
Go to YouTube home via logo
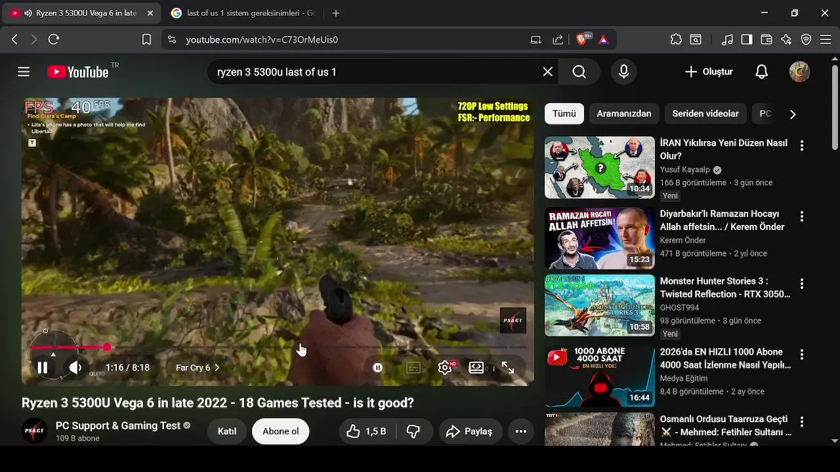click(x=78, y=72)
